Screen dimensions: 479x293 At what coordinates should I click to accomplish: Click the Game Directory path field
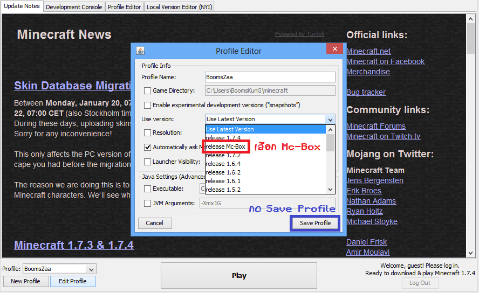pyautogui.click(x=270, y=90)
